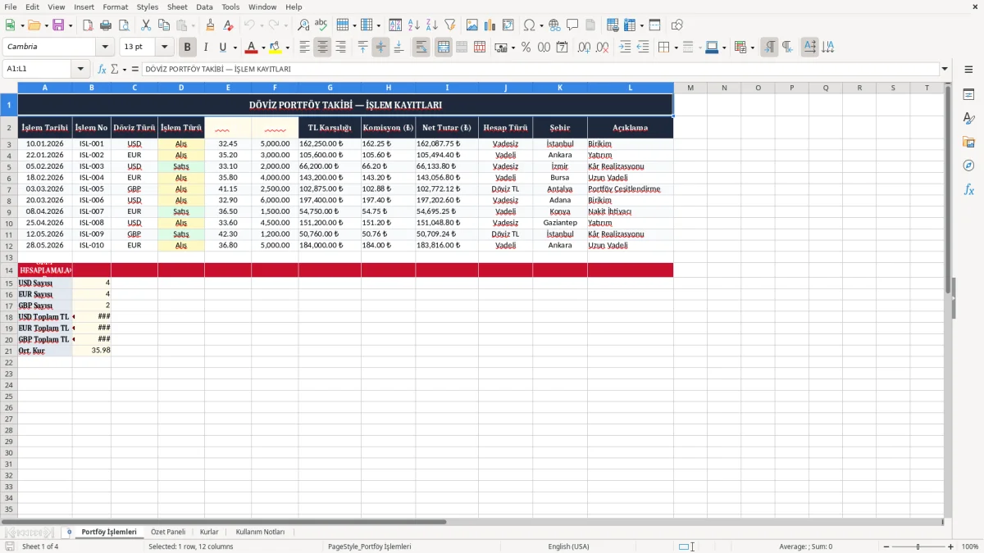Image resolution: width=984 pixels, height=553 pixels.
Task: Open Function Wizard next to Name Box
Action: click(102, 70)
